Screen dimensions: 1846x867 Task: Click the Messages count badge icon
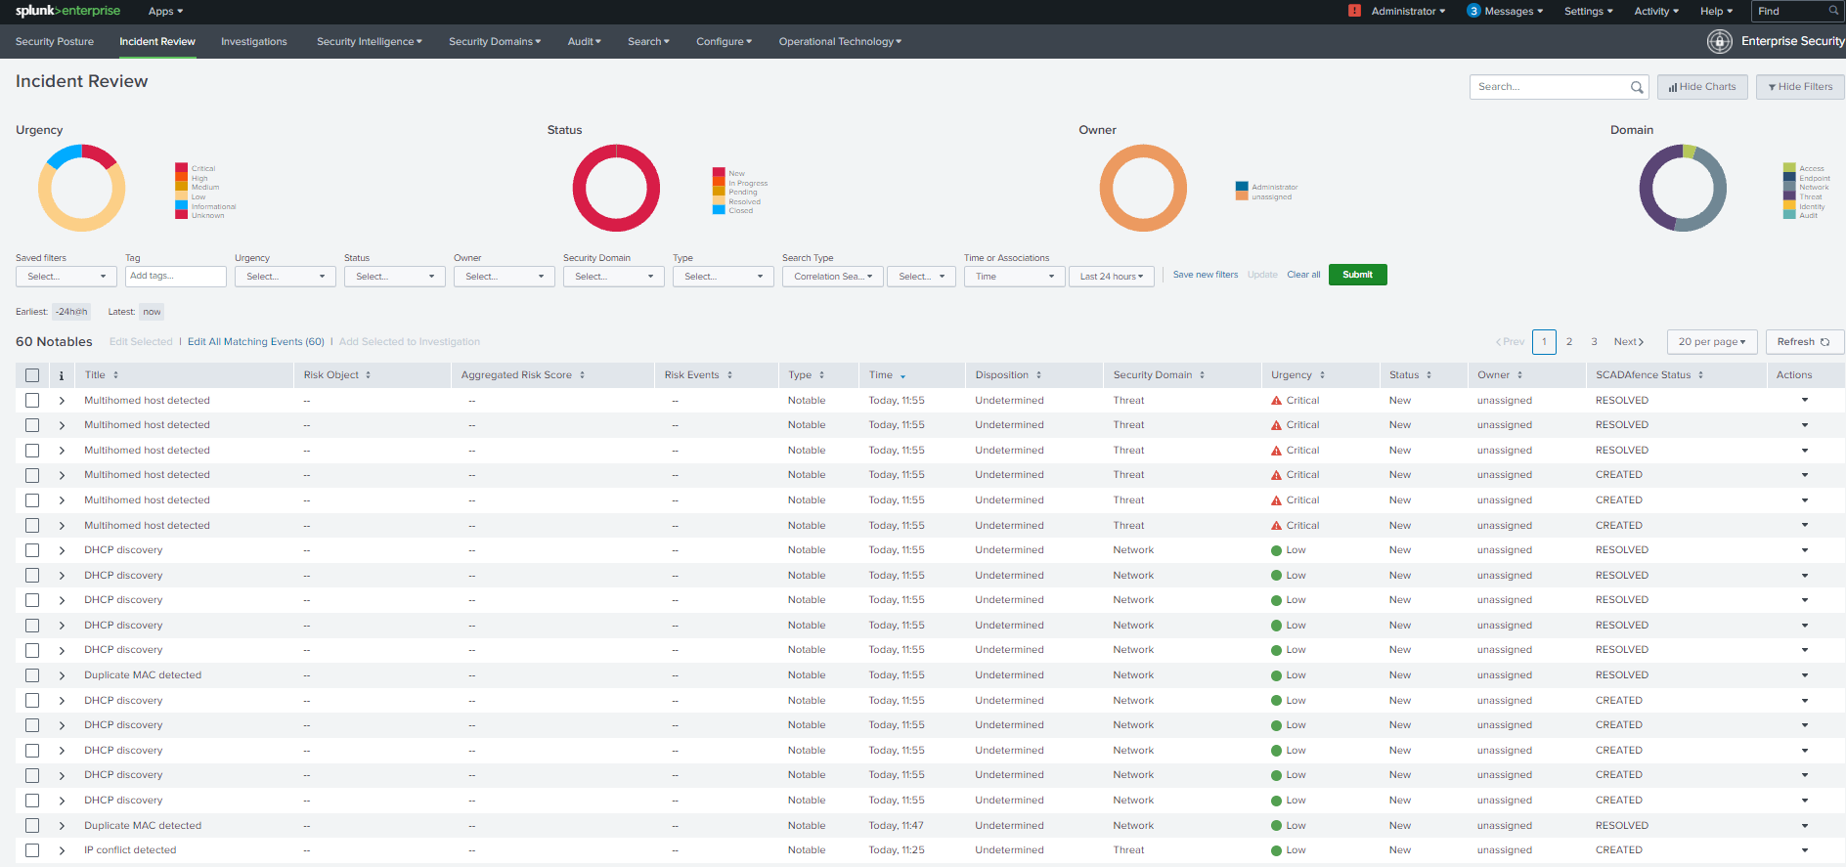tap(1472, 11)
